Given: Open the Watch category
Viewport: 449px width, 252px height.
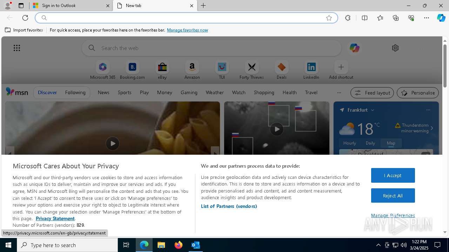Looking at the screenshot, I should pyautogui.click(x=239, y=92).
